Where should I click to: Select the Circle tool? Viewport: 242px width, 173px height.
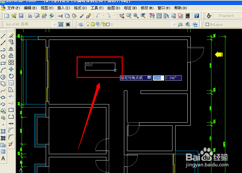click(x=3, y=77)
